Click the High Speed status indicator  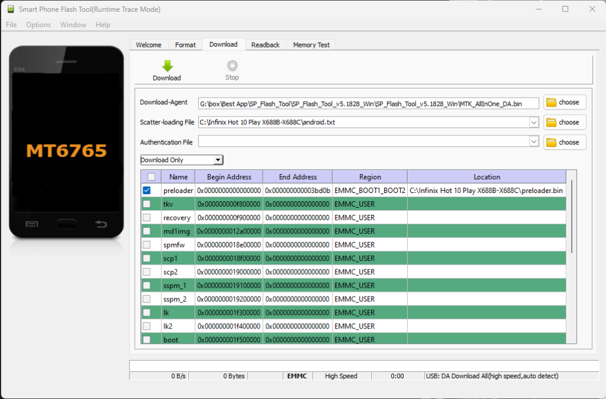coord(341,375)
